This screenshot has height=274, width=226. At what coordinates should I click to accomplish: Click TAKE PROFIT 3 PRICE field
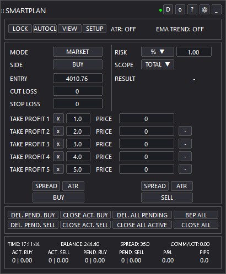click(147, 144)
